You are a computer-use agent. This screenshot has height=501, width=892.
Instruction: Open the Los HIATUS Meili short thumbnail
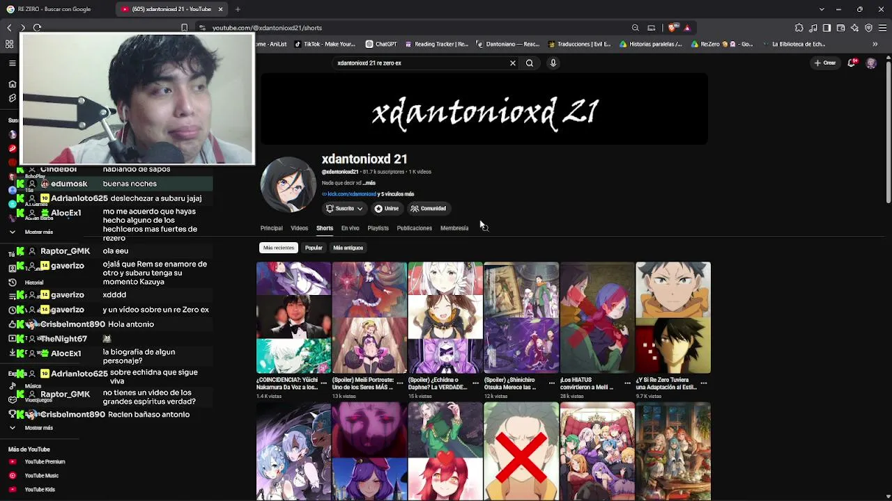tap(597, 318)
